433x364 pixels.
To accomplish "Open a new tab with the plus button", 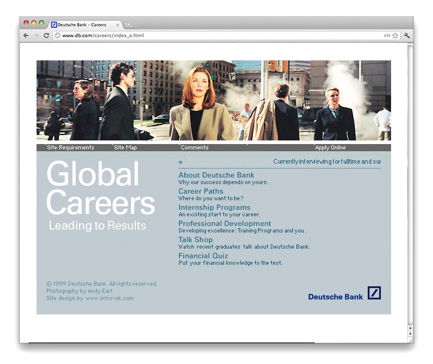I will [128, 25].
